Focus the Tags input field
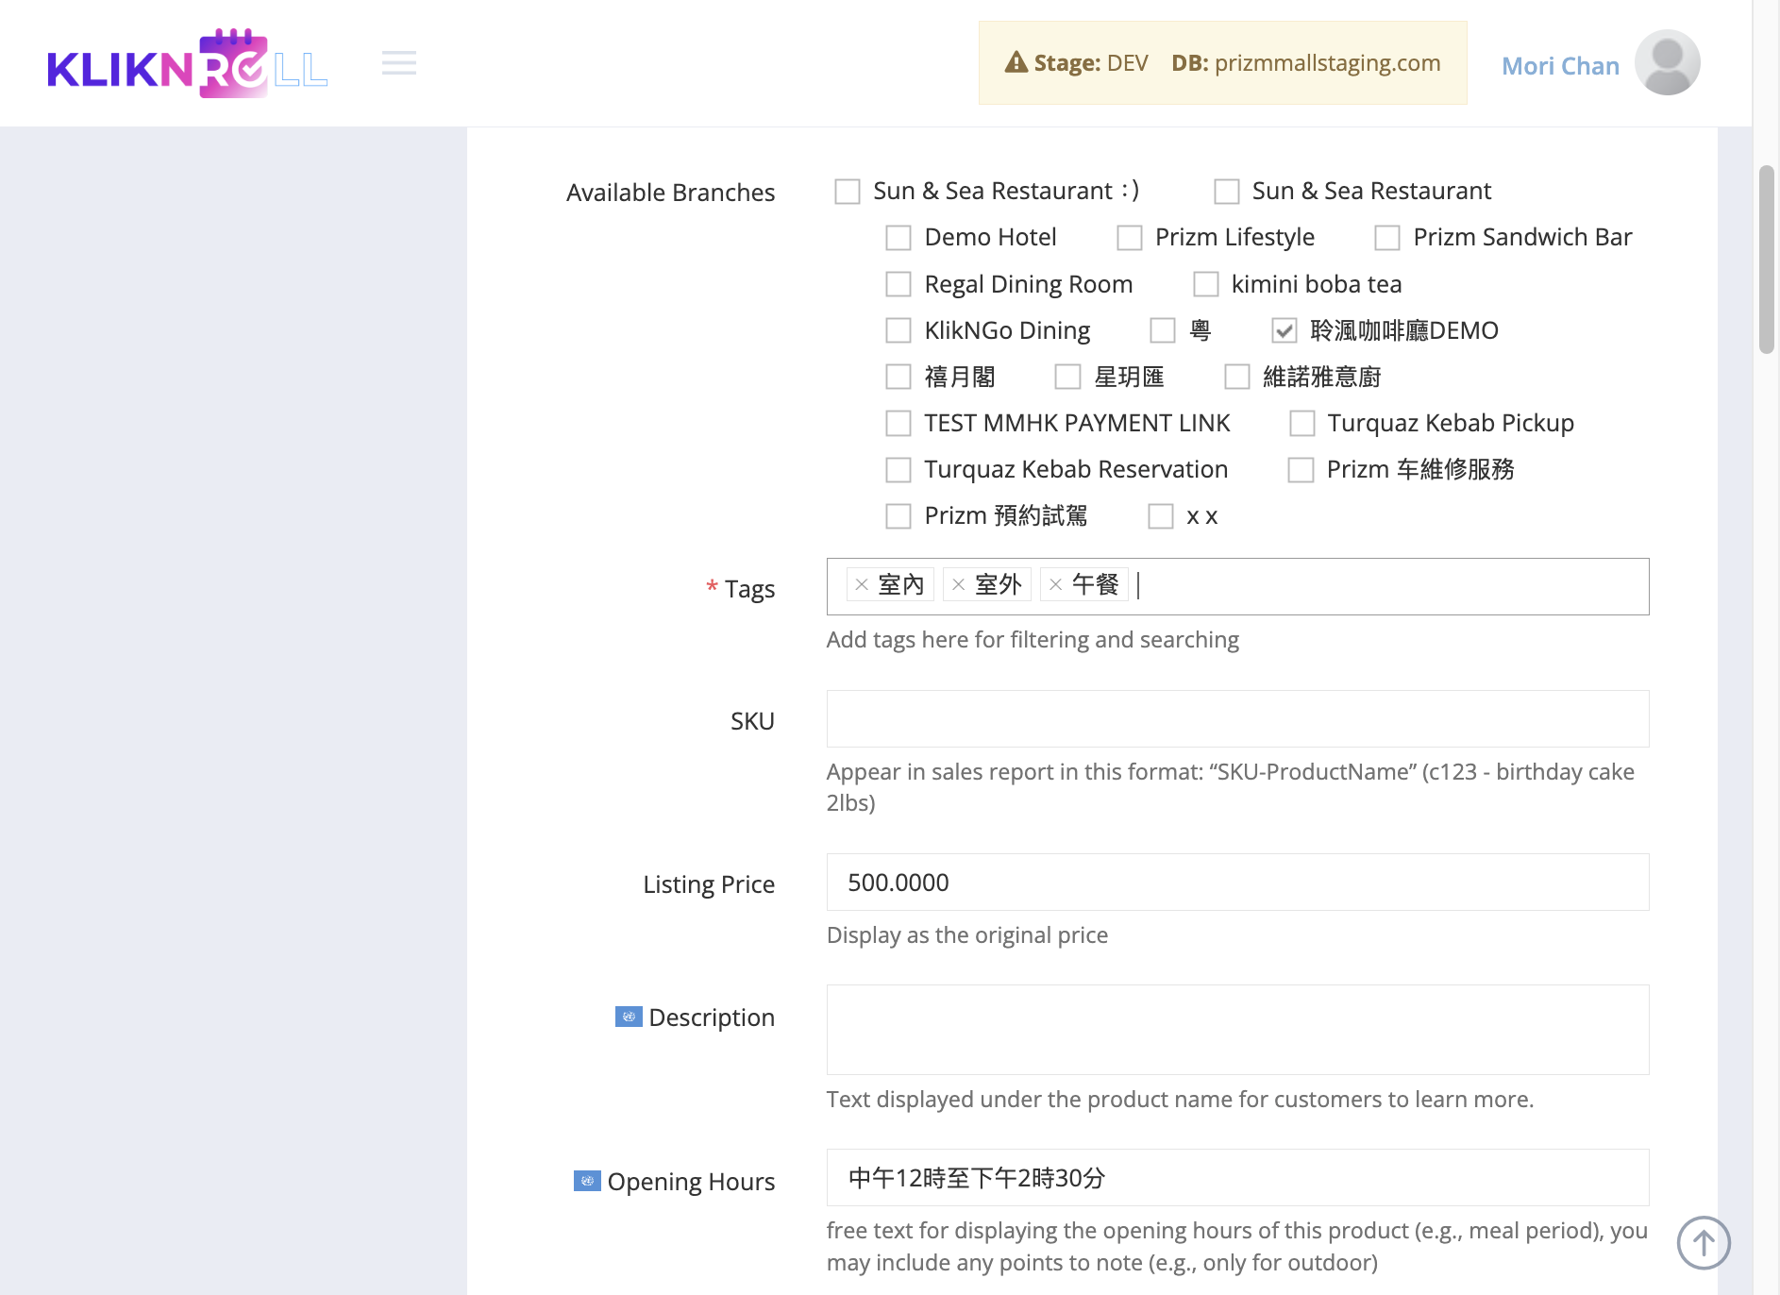Viewport: 1780px width, 1295px height. tap(1237, 586)
